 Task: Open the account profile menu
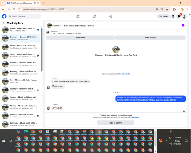point(185,16)
